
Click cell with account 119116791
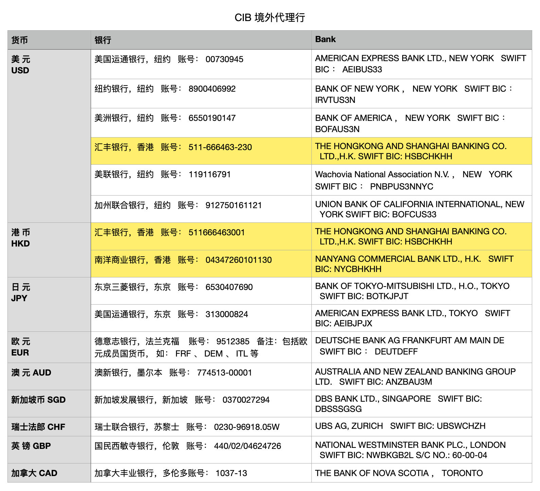201,180
